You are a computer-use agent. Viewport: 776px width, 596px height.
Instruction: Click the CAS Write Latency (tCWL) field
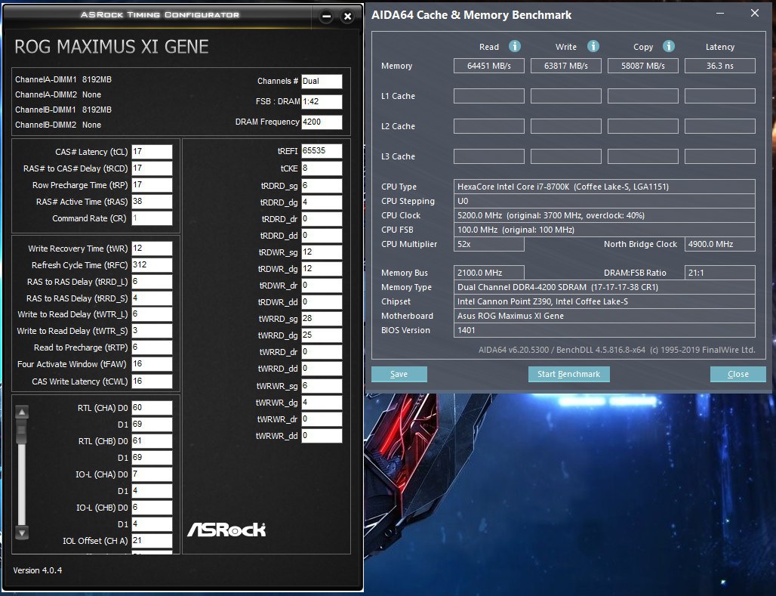tap(152, 381)
